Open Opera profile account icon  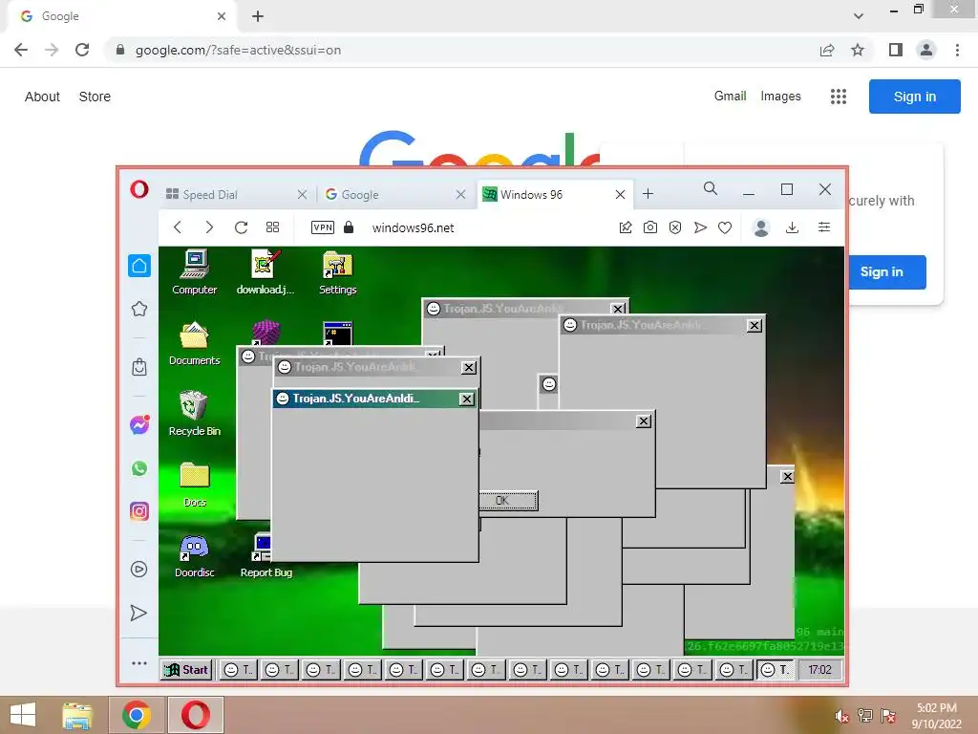pos(761,227)
